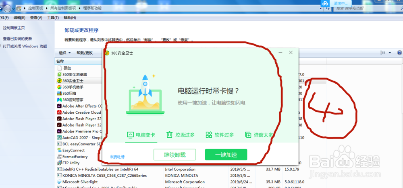
Task: Click the 搜索 程序和功能 search field
Action: click(x=368, y=8)
